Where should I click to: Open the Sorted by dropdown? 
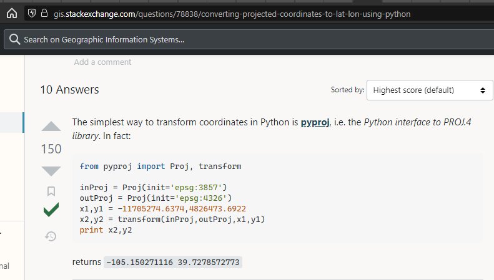430,90
